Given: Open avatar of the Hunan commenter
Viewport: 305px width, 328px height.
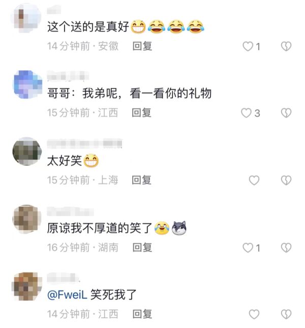Looking at the screenshot, I should coord(27,219).
